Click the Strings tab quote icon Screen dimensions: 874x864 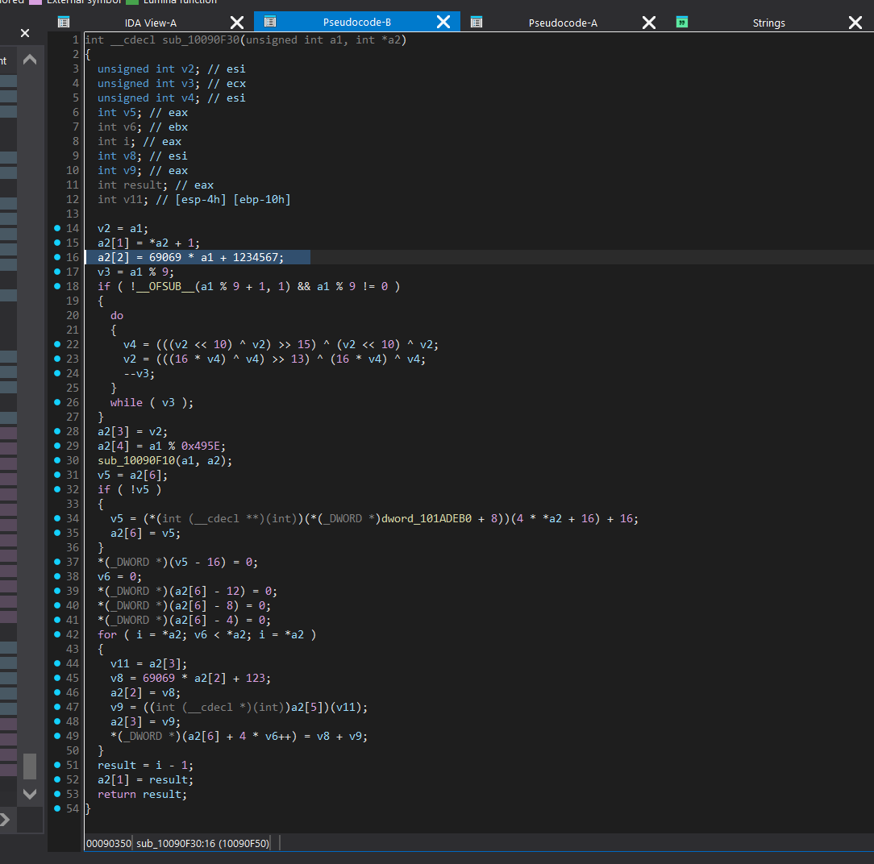681,22
